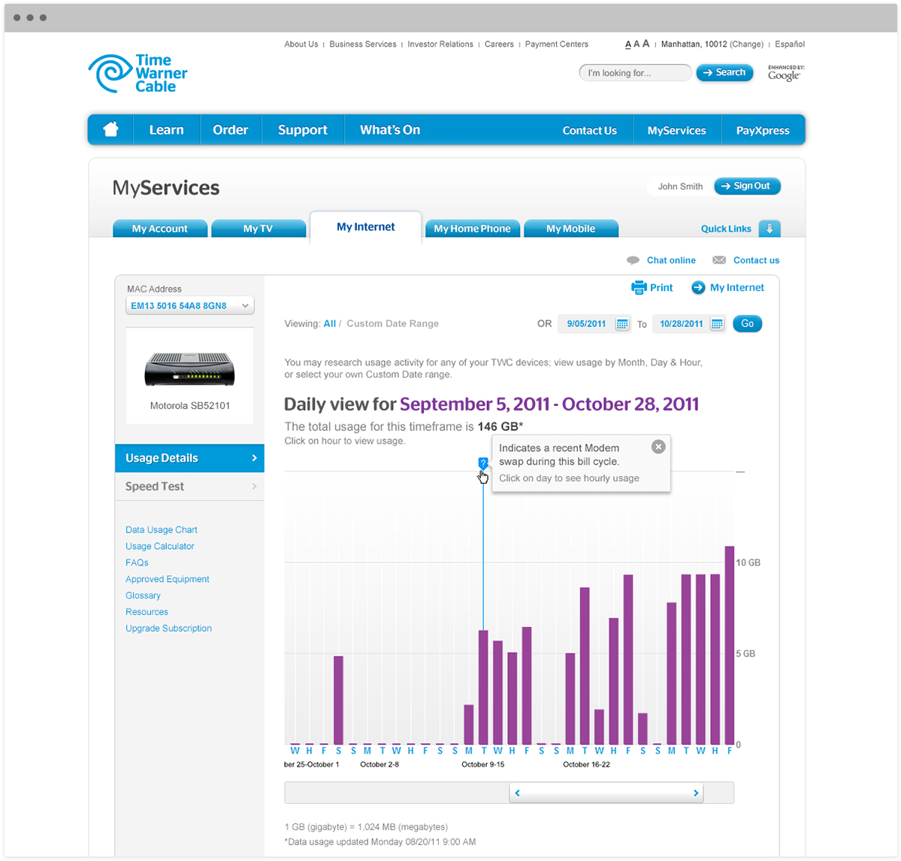
Task: Select the All viewing filter
Action: point(330,324)
